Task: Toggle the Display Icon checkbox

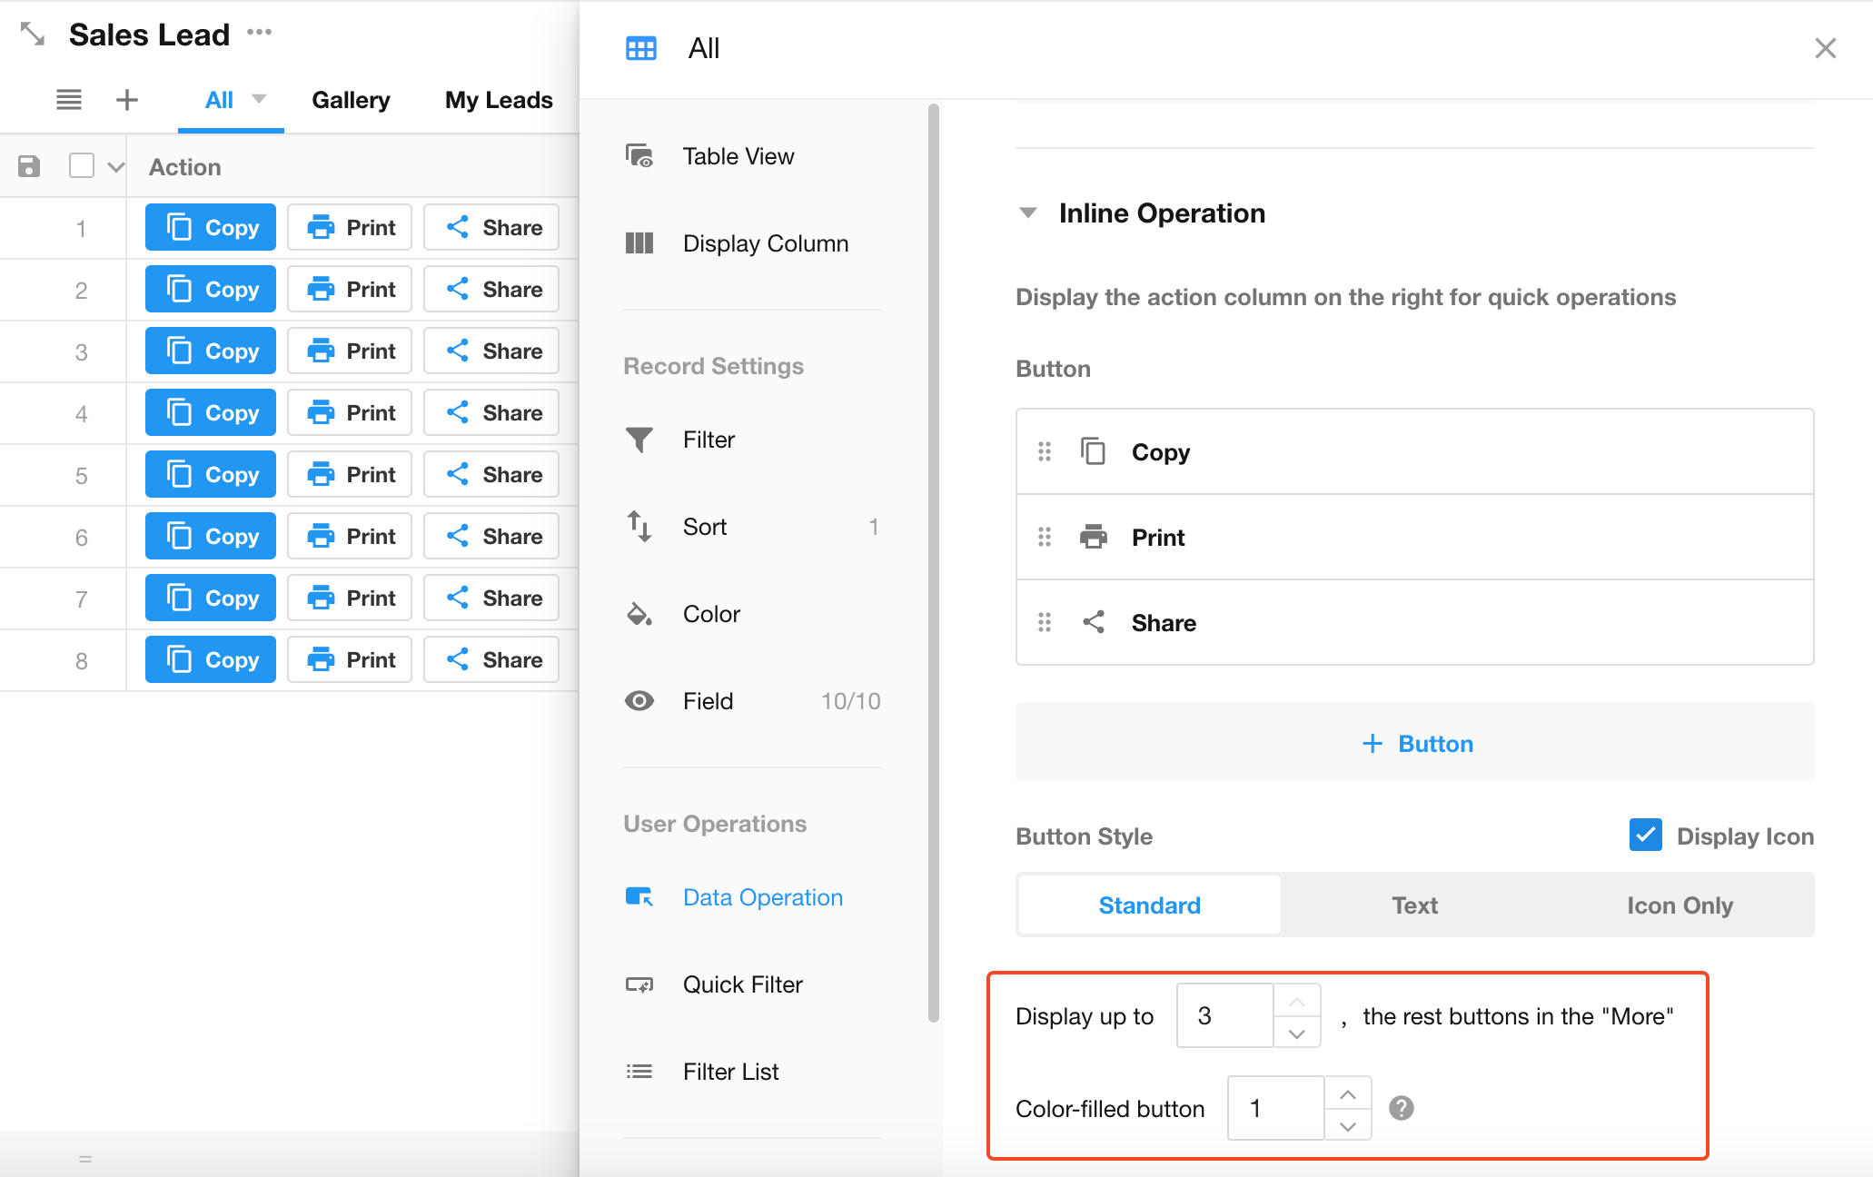Action: [1645, 835]
